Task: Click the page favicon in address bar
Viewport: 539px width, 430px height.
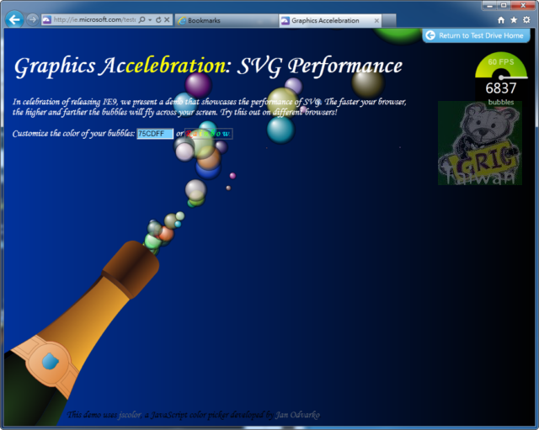Action: pos(47,20)
